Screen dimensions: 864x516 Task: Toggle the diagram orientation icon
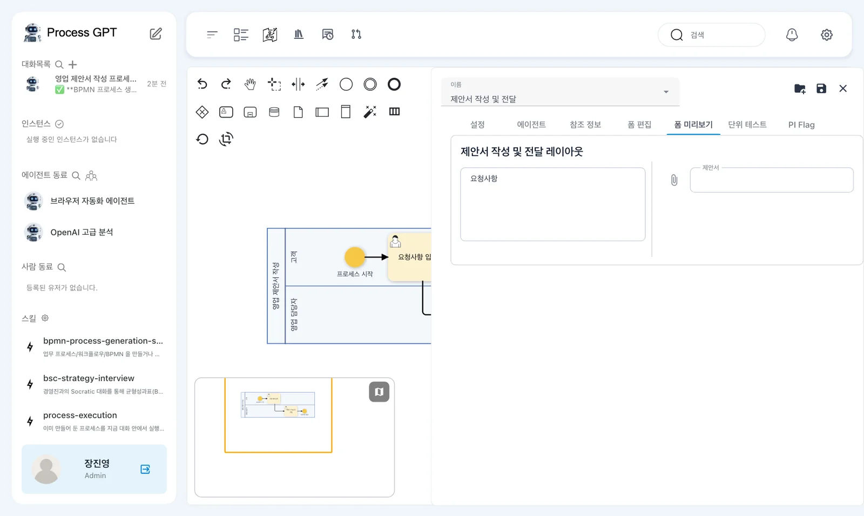tap(226, 139)
